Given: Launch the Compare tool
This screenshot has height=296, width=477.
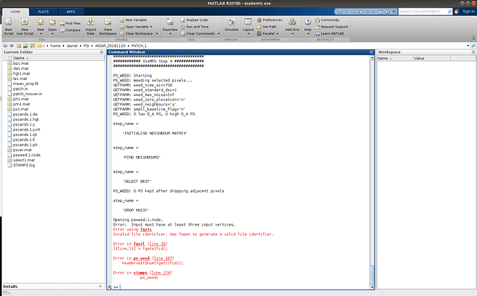Looking at the screenshot, I should coord(71,30).
